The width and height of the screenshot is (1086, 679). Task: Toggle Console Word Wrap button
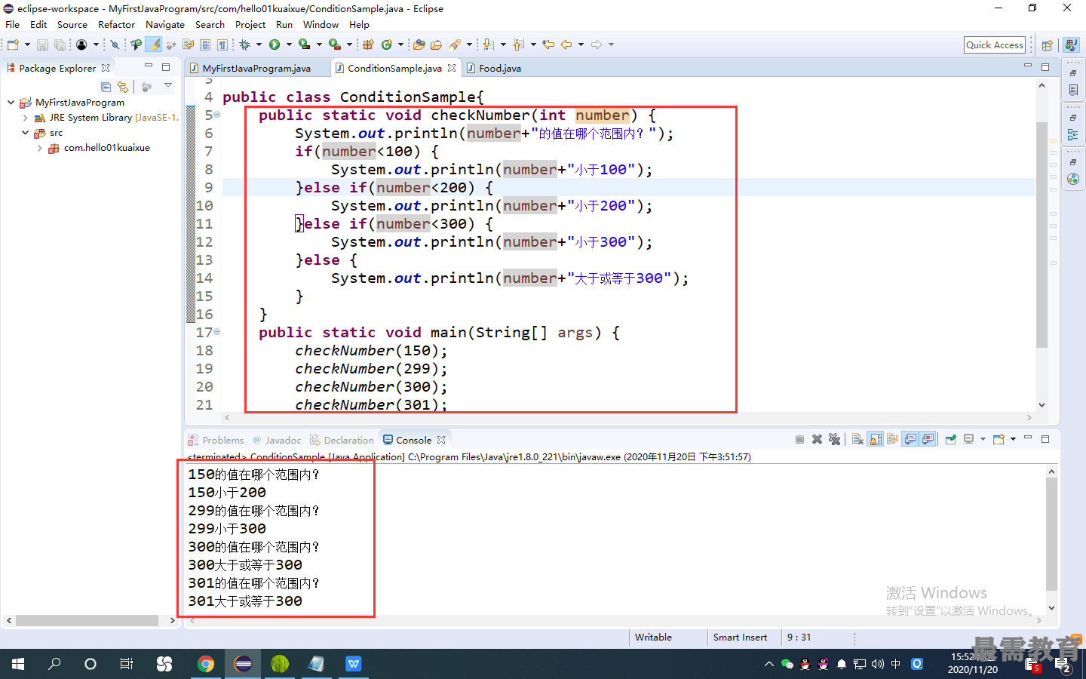[x=893, y=439]
